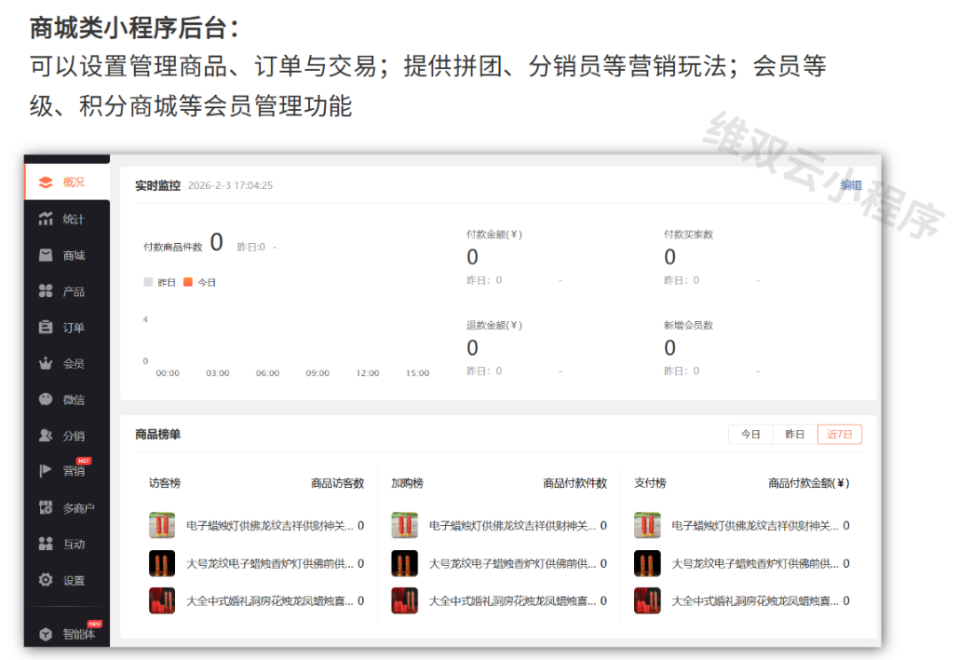Image resolution: width=959 pixels, height=660 pixels.
Task: Open the 多商户 menu label
Action: click(78, 507)
